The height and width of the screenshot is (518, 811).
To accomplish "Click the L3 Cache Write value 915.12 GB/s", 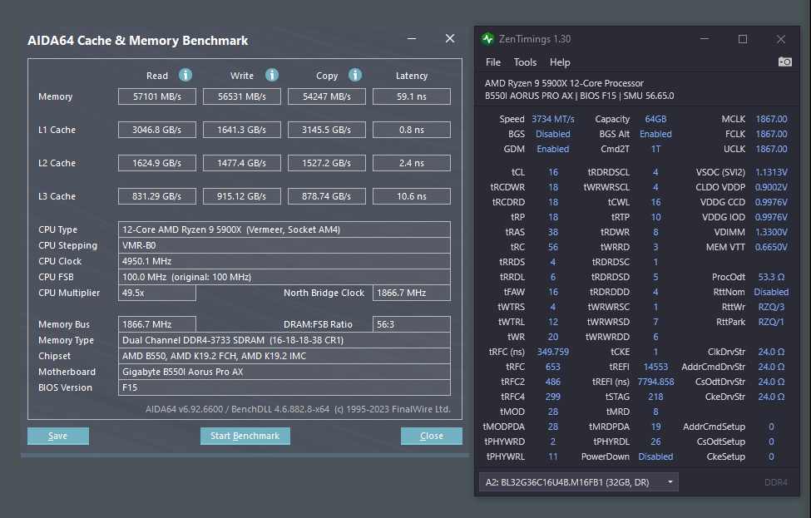I will click(x=242, y=196).
